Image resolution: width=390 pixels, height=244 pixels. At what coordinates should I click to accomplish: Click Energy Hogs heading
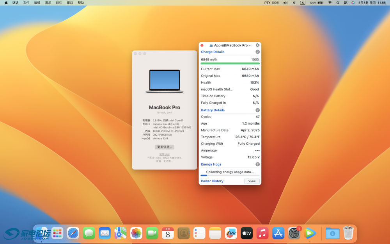(211, 164)
